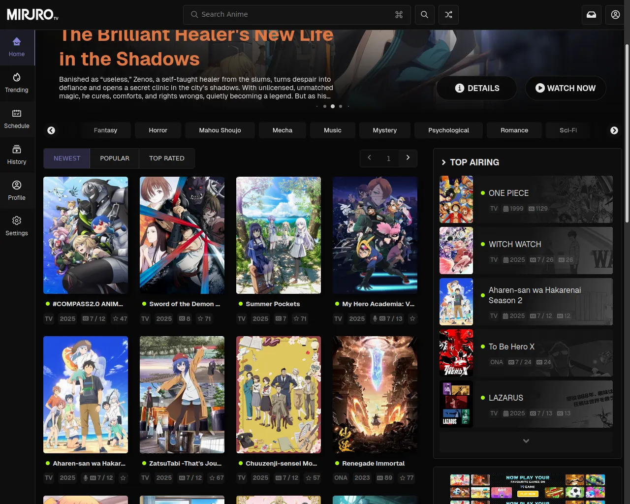Viewport: 630px width, 504px height.
Task: Click the page scrollbar thumb
Action: tap(627, 133)
